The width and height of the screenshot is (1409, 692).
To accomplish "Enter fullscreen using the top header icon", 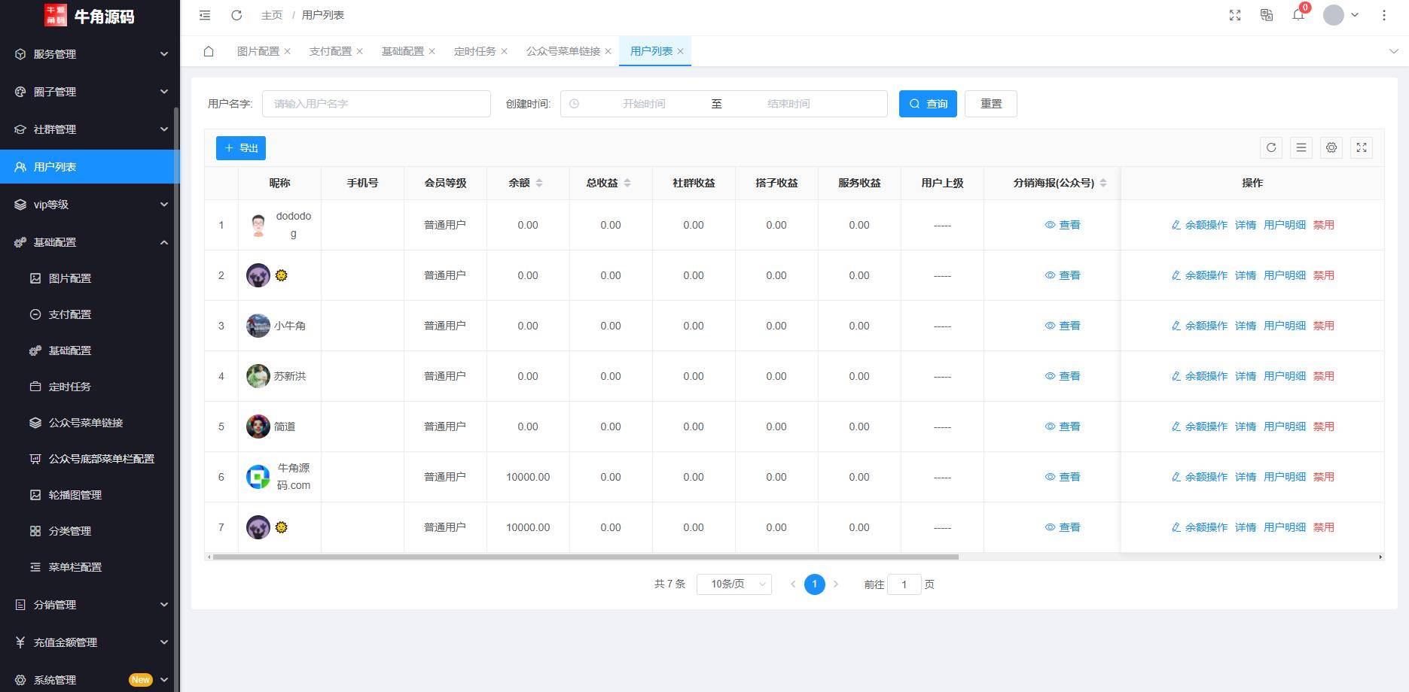I will click(1235, 15).
